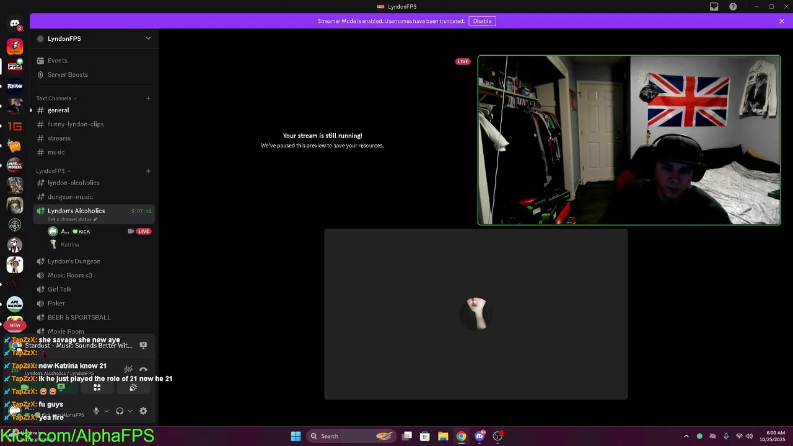Switch to Google Chrome on the taskbar
This screenshot has width=793, height=446.
[461, 436]
